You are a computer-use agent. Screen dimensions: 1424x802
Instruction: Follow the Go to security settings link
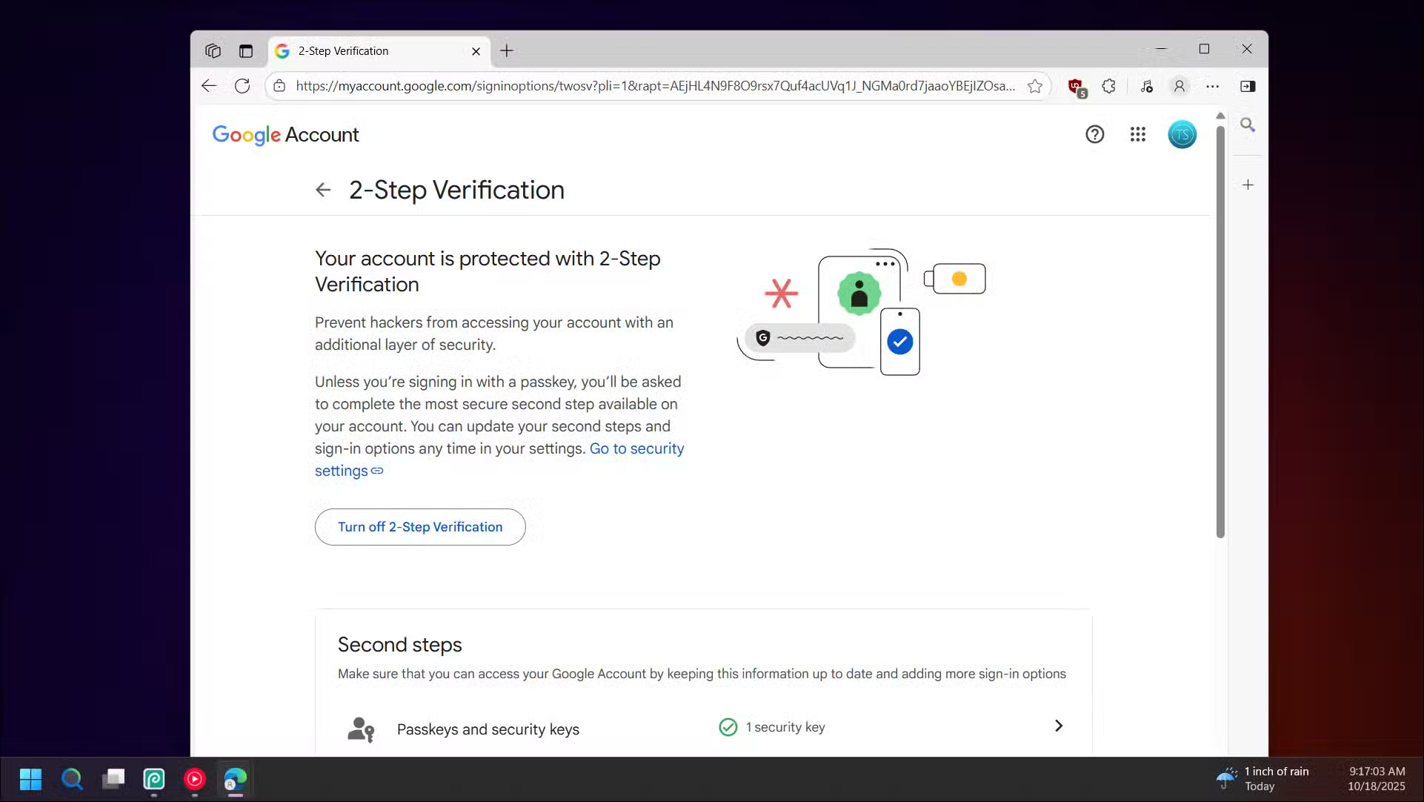pyautogui.click(x=636, y=448)
